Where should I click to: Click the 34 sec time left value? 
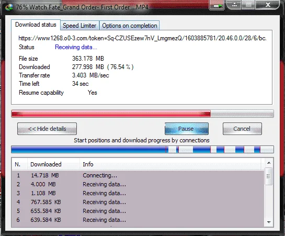click(x=81, y=84)
